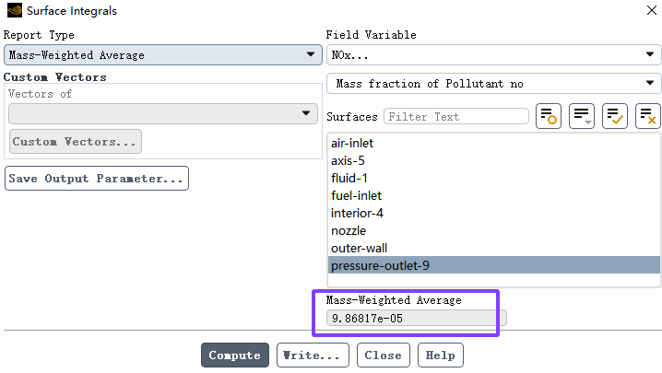Open Mass fraction of Pollutant no dropdown
The image size is (662, 373).
tap(493, 84)
